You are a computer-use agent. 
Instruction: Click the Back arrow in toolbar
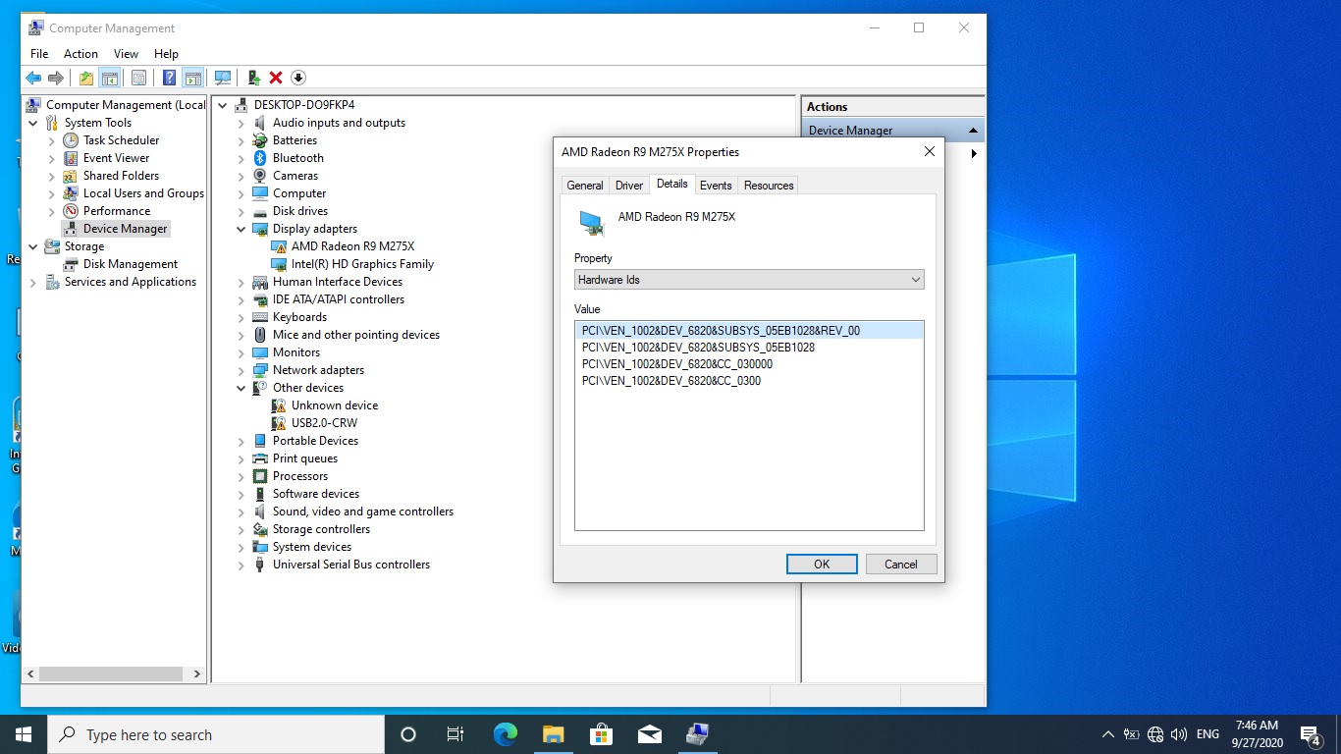33,78
